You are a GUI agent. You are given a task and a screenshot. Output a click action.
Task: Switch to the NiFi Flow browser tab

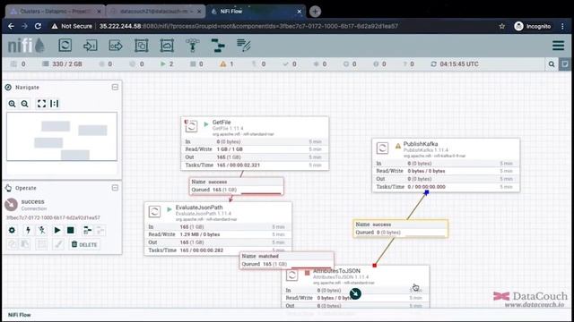pyautogui.click(x=256, y=12)
